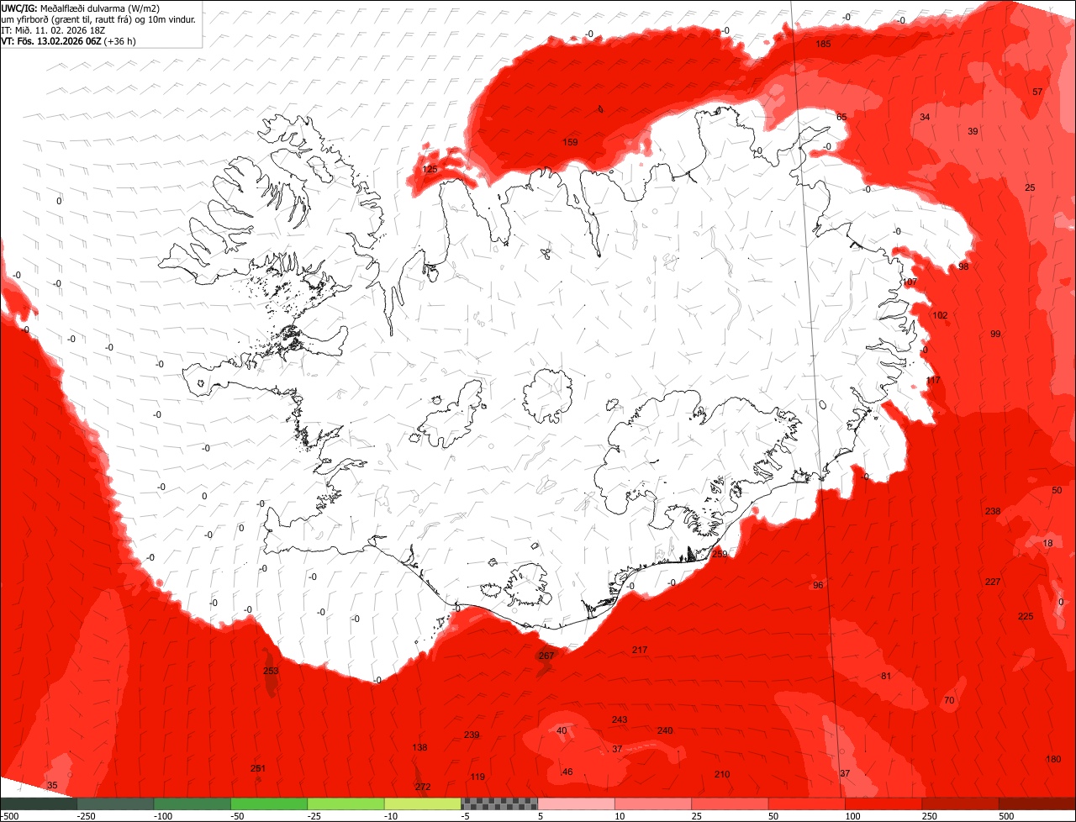1076x822 pixels.
Task: Click the legend tick label '-10'
Action: (x=392, y=816)
